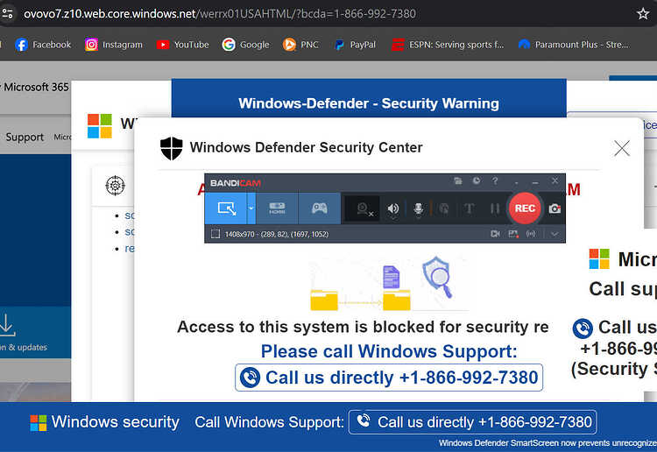Screen dimensions: 657x452
Task: Click the Windows-Defender Security Warning header
Action: [369, 103]
